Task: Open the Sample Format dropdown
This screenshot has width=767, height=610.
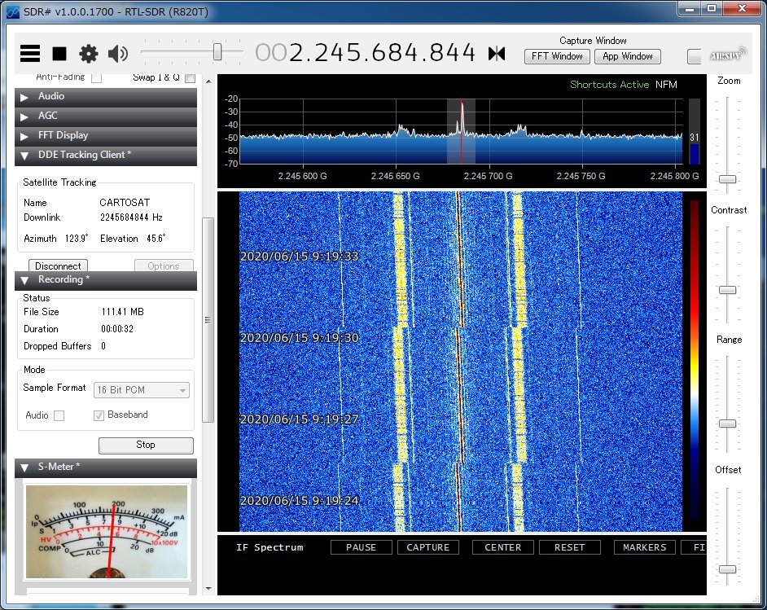Action: pyautogui.click(x=141, y=390)
